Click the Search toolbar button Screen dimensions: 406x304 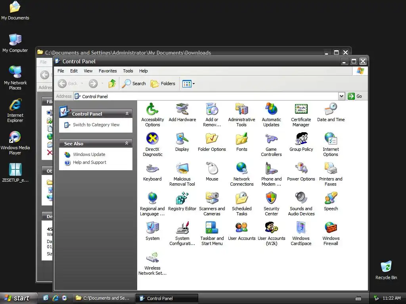coord(134,84)
